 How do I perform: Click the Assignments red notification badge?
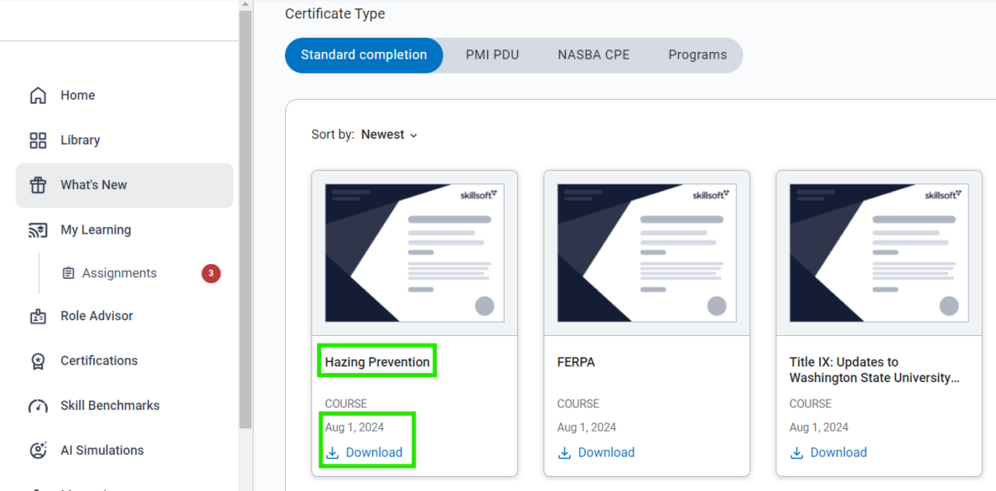coord(211,273)
